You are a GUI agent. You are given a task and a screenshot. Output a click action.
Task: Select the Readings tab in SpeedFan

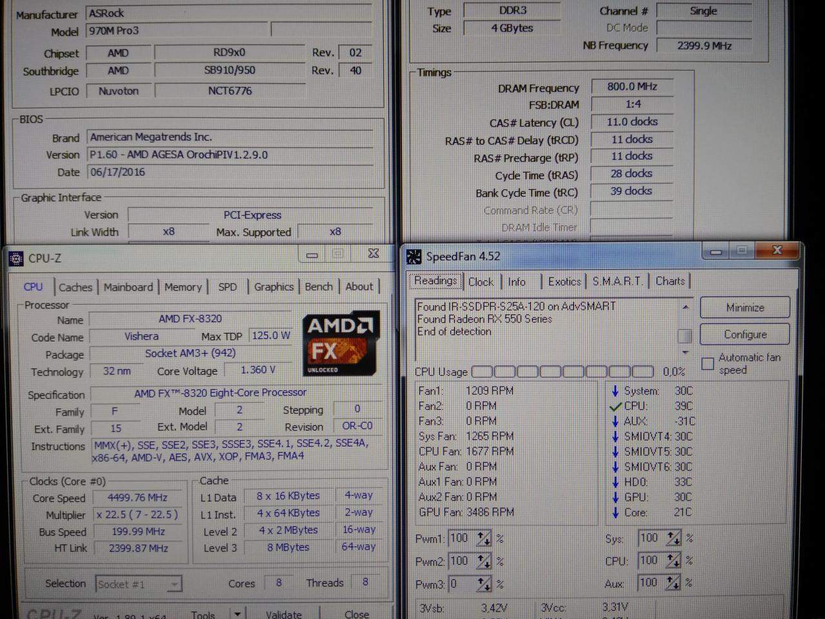tap(435, 280)
